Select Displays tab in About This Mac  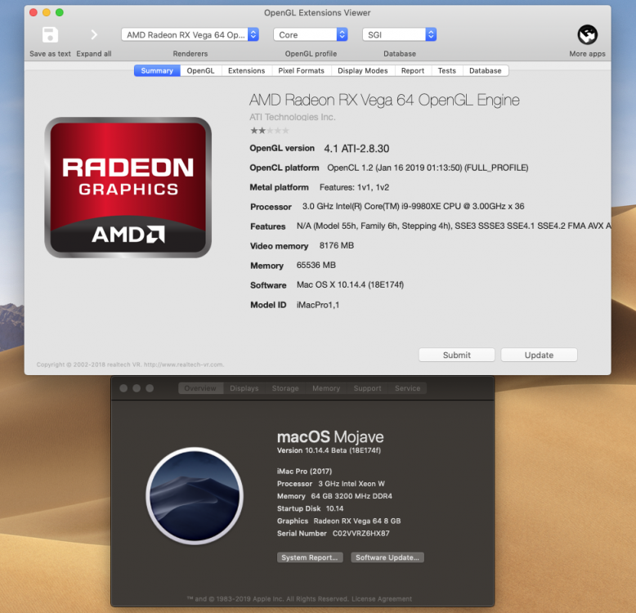(x=244, y=388)
